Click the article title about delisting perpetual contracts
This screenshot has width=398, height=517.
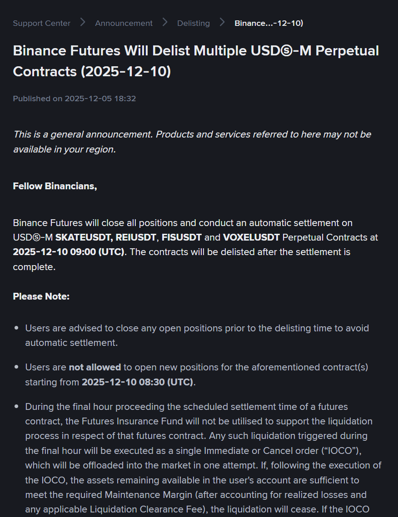click(x=195, y=61)
